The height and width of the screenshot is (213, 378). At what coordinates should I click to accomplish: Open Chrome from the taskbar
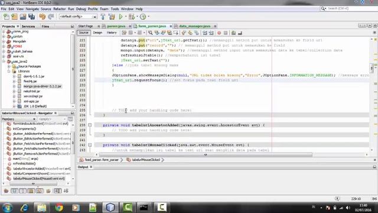point(59,208)
